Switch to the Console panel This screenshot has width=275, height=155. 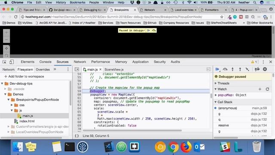(x=46, y=62)
